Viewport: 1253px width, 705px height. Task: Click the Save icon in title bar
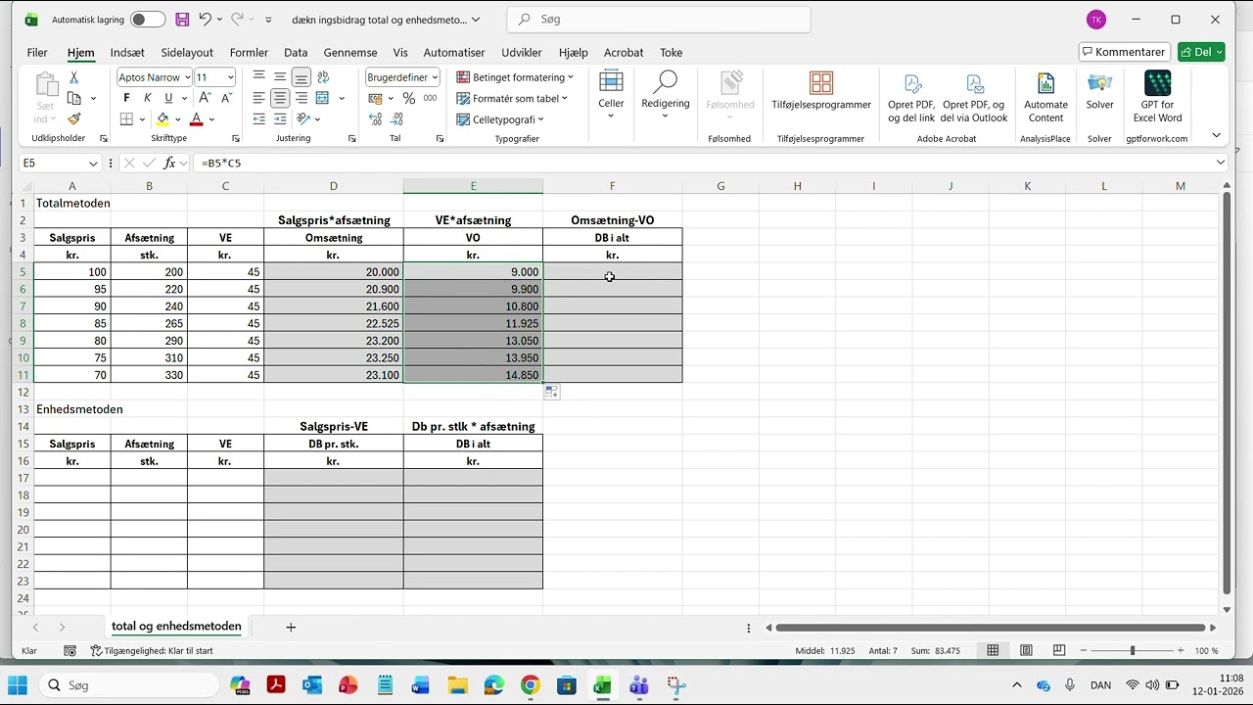click(x=182, y=20)
